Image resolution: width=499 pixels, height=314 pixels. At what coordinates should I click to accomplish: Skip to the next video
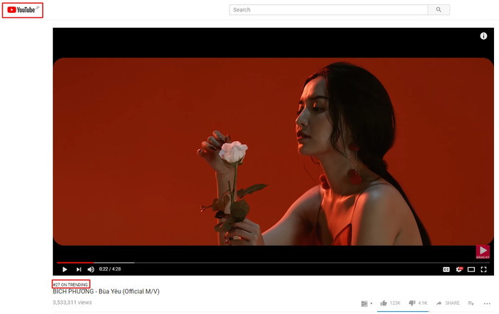click(78, 270)
